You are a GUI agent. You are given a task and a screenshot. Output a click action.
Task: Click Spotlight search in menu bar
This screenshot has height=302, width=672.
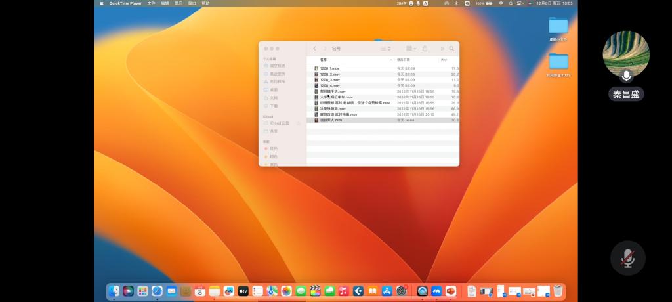point(511,3)
